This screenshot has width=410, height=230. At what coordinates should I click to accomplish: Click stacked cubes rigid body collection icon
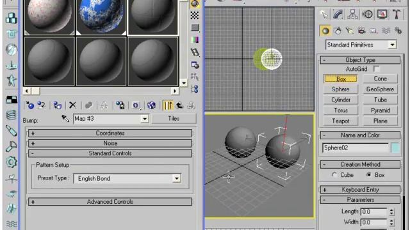point(12,18)
